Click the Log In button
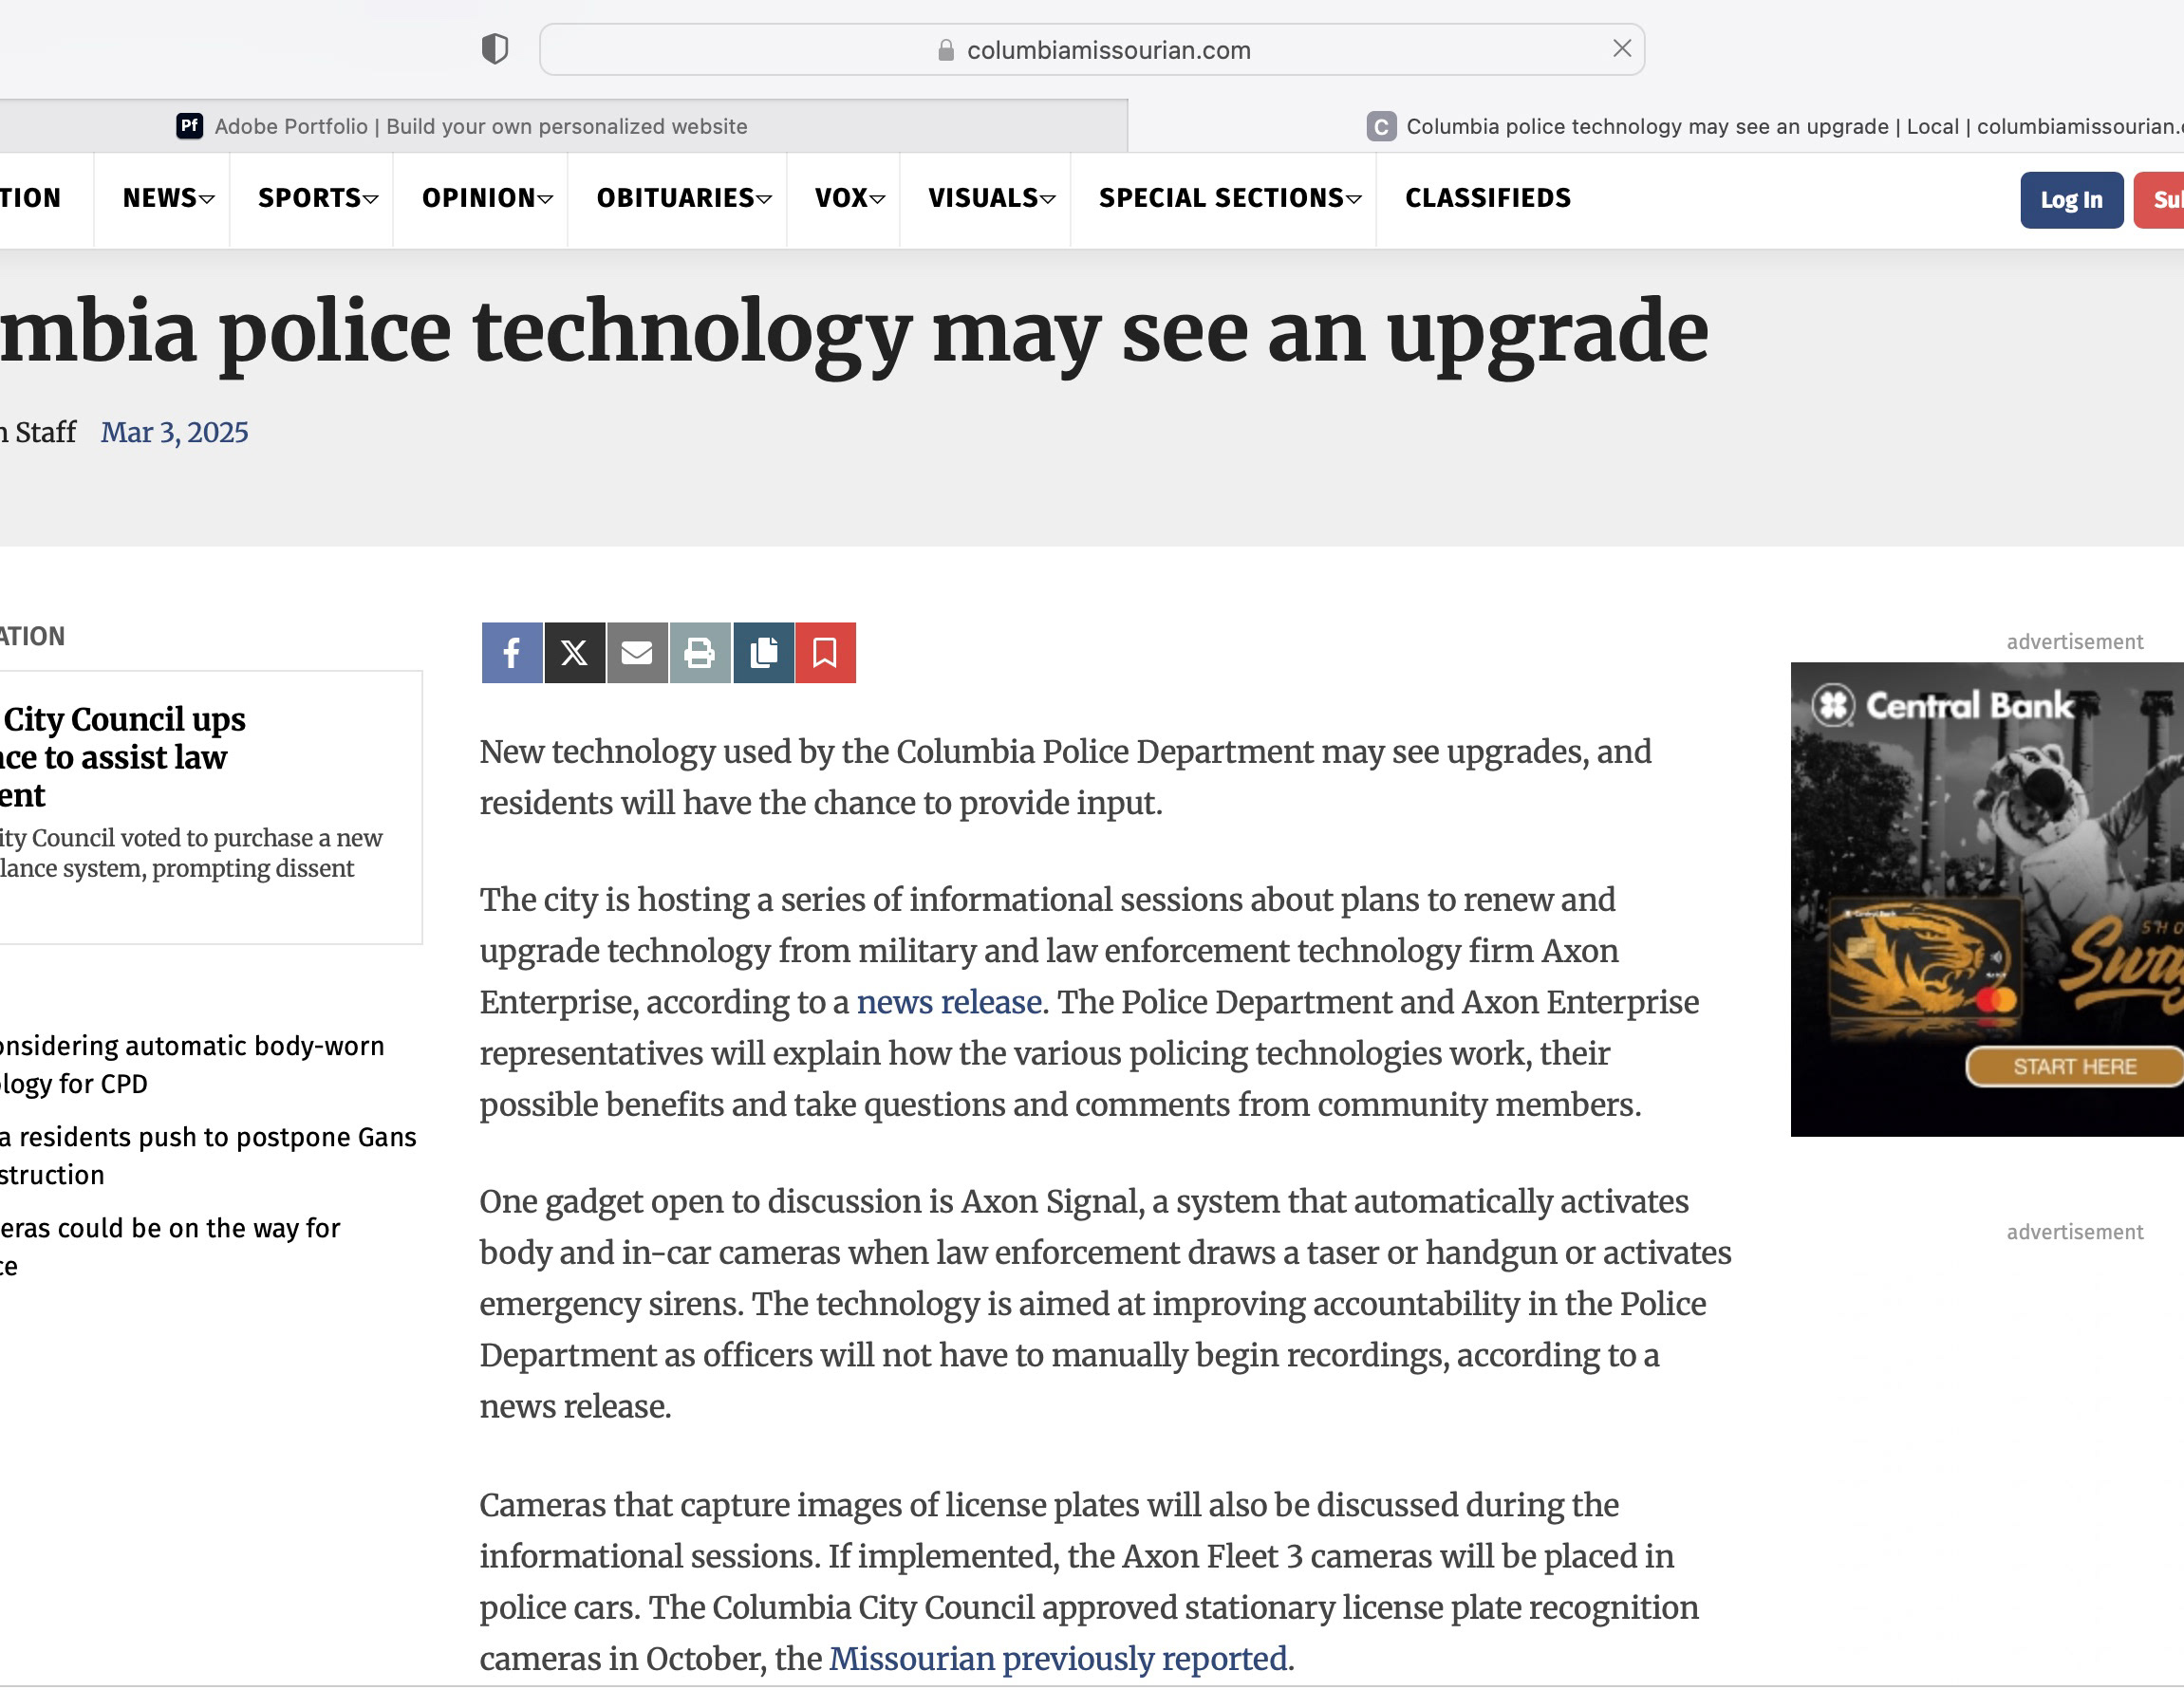This screenshot has height=1708, width=2184. point(2071,200)
